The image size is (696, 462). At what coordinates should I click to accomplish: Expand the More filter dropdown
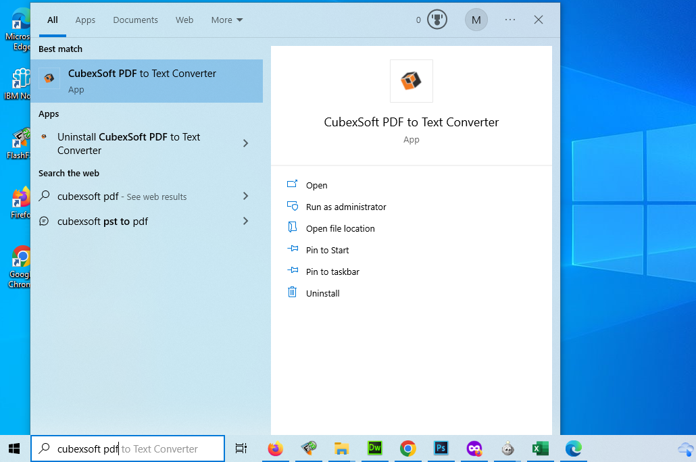click(227, 20)
